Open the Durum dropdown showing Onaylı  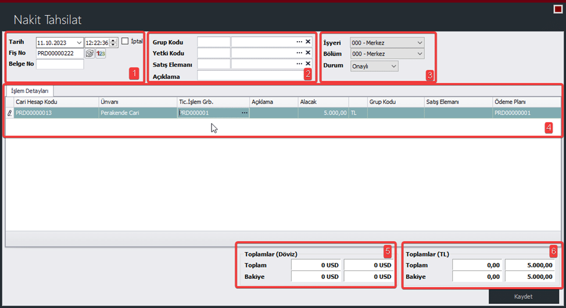(x=393, y=66)
